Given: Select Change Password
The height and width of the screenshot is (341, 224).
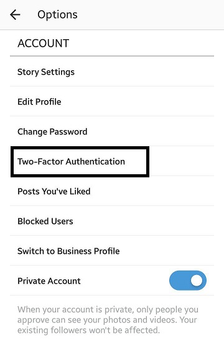Looking at the screenshot, I should coord(112,131).
